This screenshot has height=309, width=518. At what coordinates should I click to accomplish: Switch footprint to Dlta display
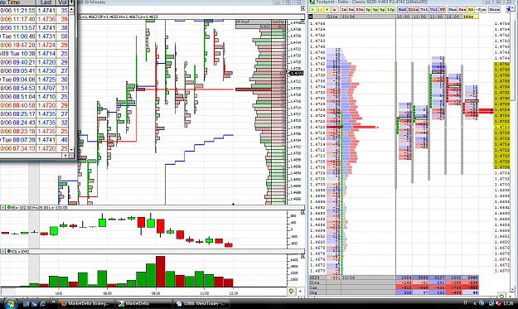[x=413, y=10]
